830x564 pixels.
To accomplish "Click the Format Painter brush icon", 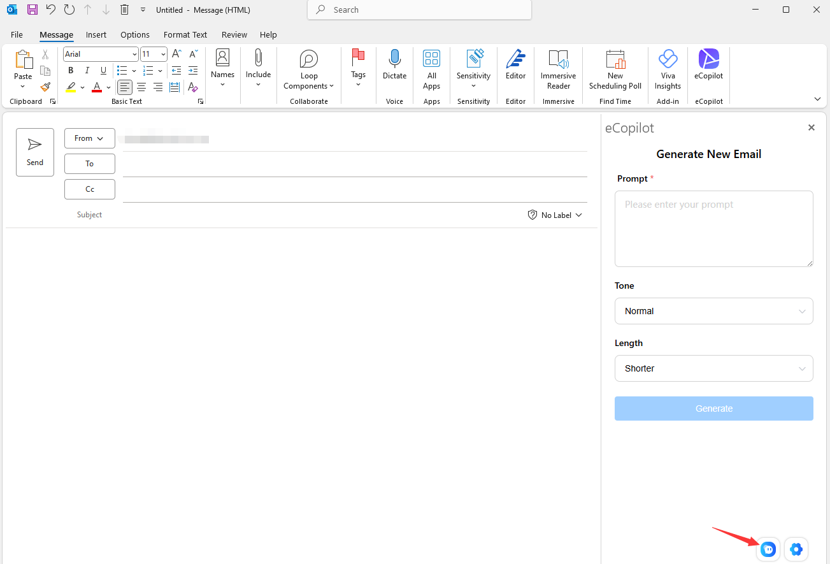I will pos(45,87).
